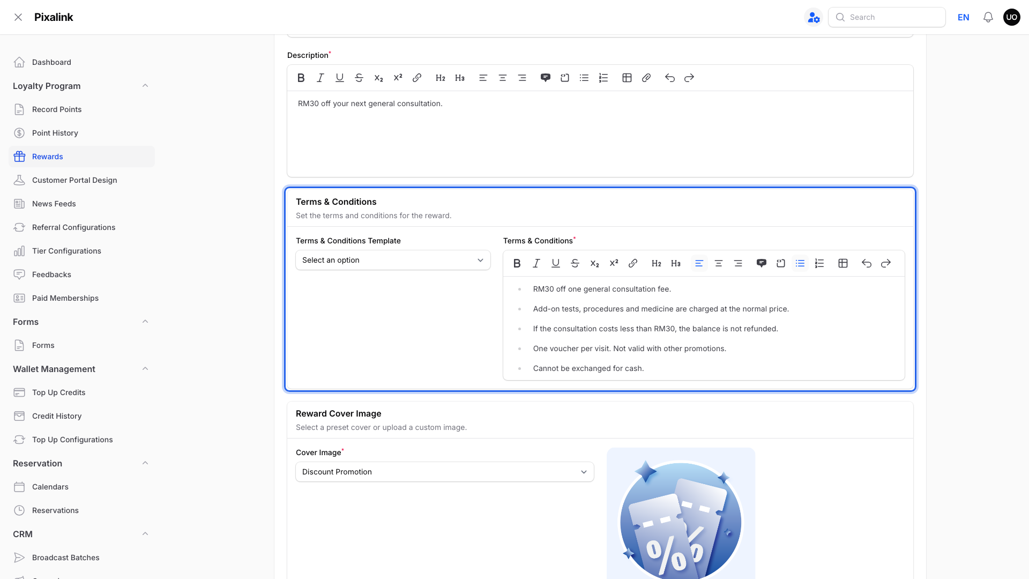
Task: Click the 'Cannot be exchanged for cash.' bullet
Action: tap(588, 368)
